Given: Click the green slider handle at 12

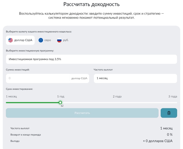Looking at the screenshot, I should (x=60, y=103).
